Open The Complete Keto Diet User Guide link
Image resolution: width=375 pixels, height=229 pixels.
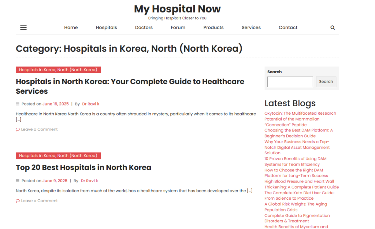pyautogui.click(x=300, y=196)
